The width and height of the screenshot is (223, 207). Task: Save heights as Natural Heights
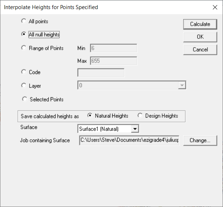(90, 116)
